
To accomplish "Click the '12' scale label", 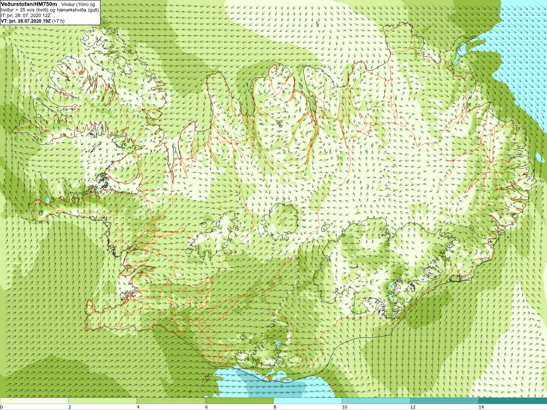I will click(x=412, y=407).
